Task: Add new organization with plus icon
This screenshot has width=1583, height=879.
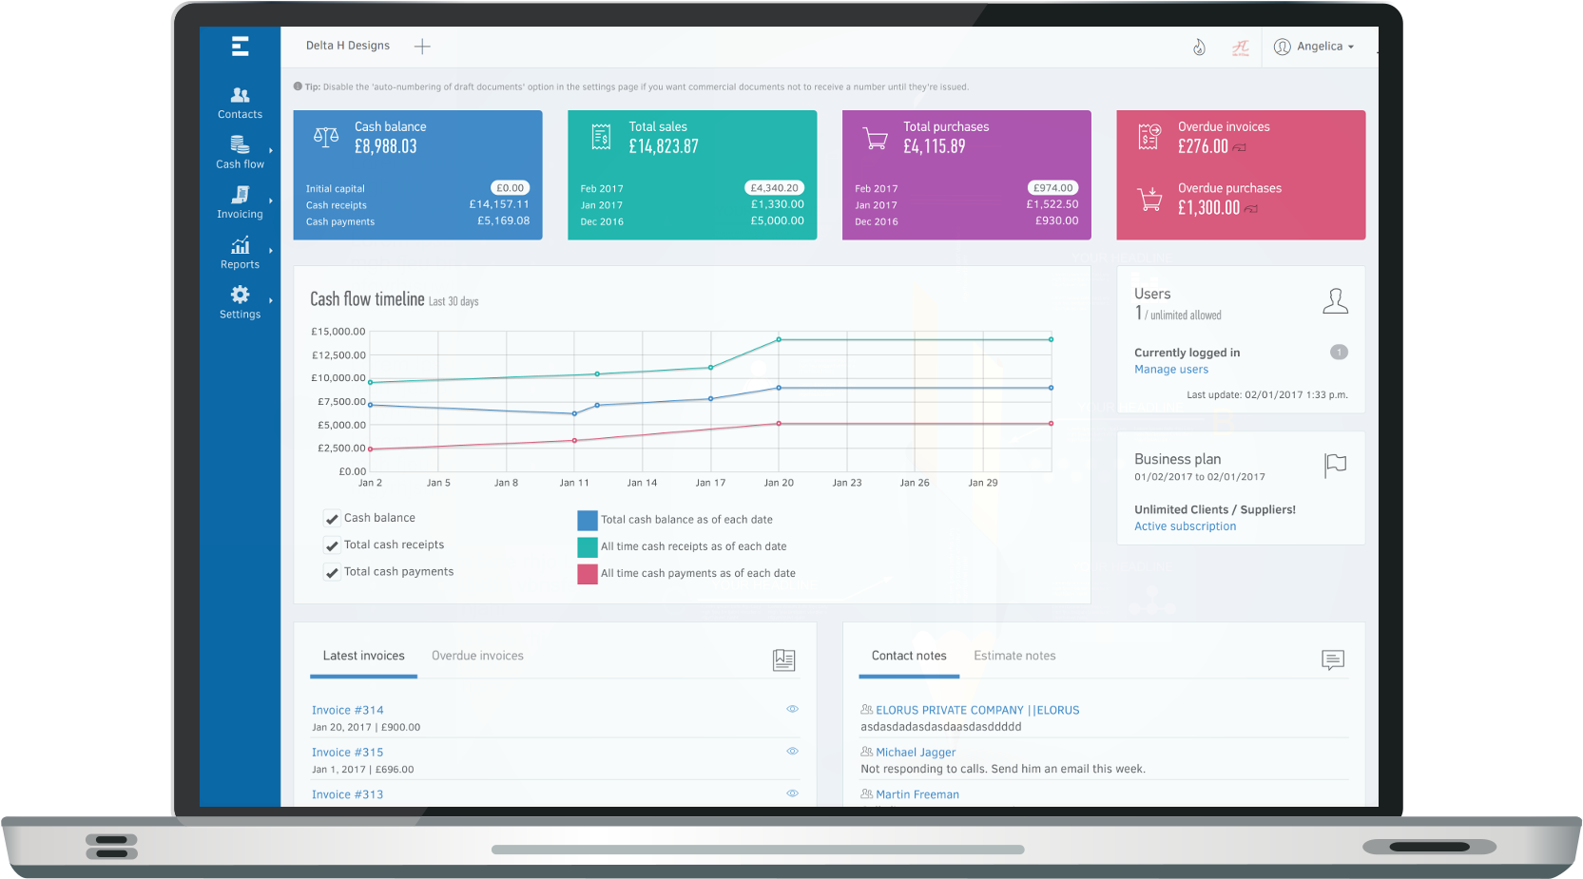Action: (422, 47)
